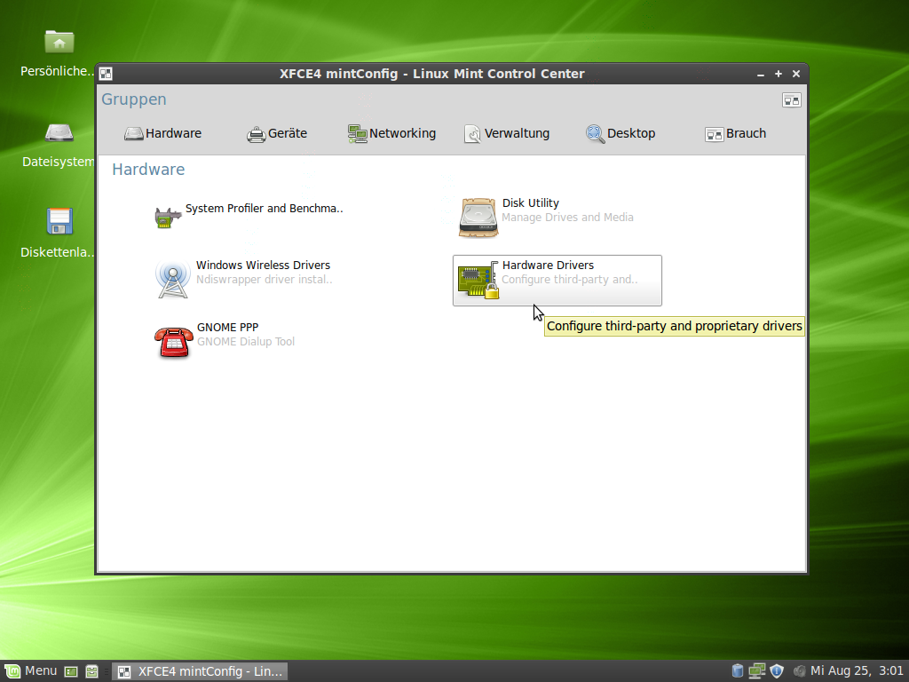
Task: Open Windows Wireless Drivers antenna icon
Action: pos(171,280)
